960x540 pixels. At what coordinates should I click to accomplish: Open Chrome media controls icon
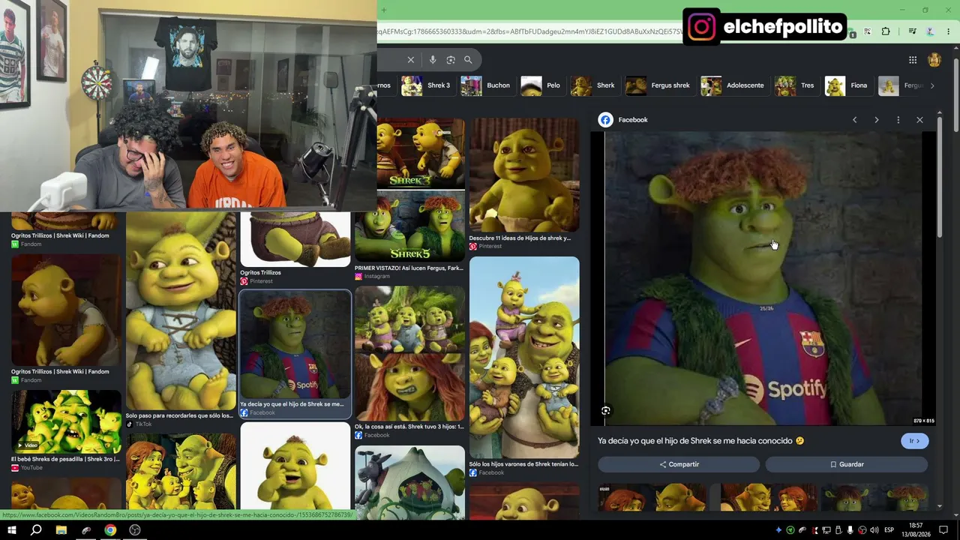click(912, 31)
